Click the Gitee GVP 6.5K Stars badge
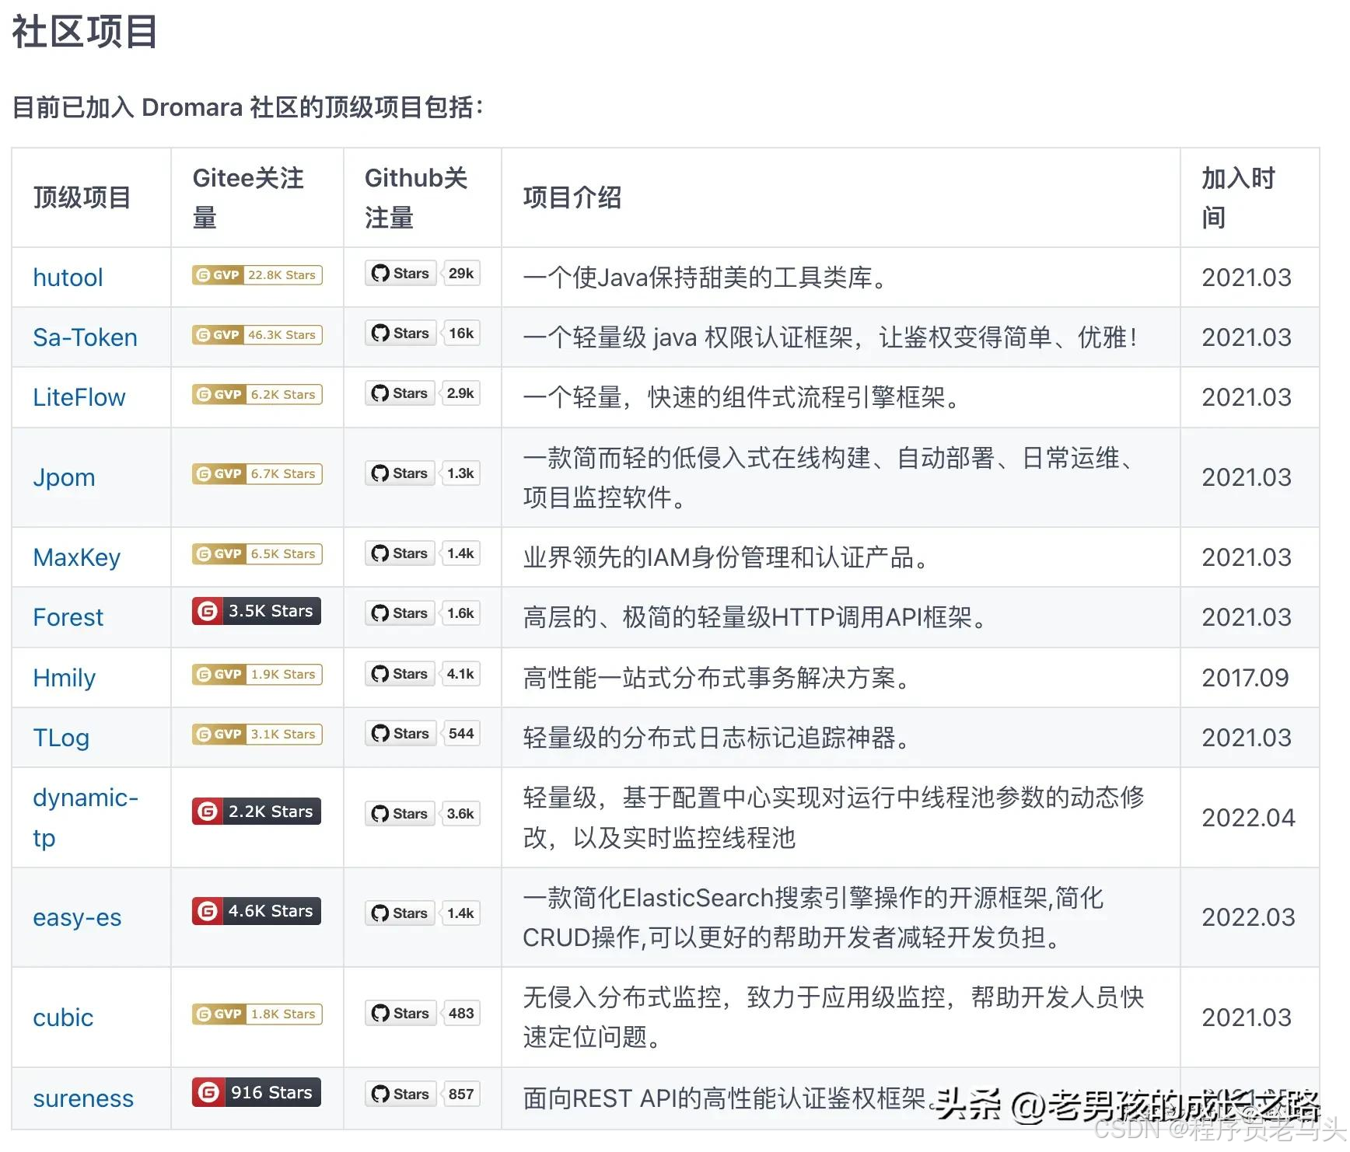1350x1152 pixels. 257,553
